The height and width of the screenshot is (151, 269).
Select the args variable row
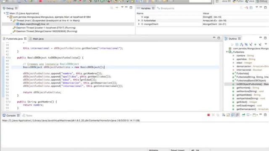(x=203, y=17)
